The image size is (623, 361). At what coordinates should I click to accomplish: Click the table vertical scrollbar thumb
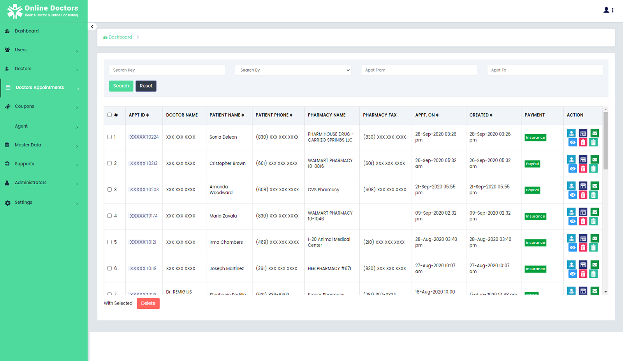[x=605, y=141]
